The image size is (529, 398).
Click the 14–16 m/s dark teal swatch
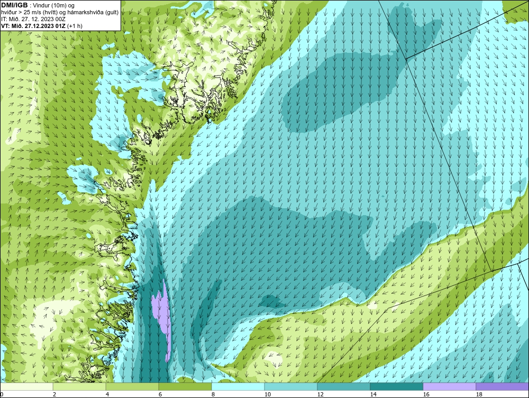pos(397,386)
